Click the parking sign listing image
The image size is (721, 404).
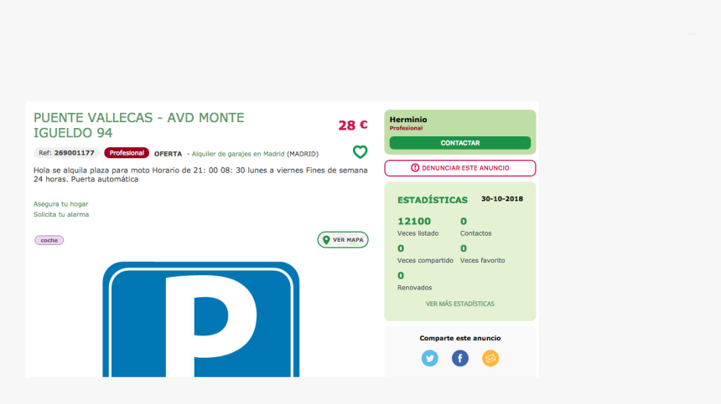201,320
